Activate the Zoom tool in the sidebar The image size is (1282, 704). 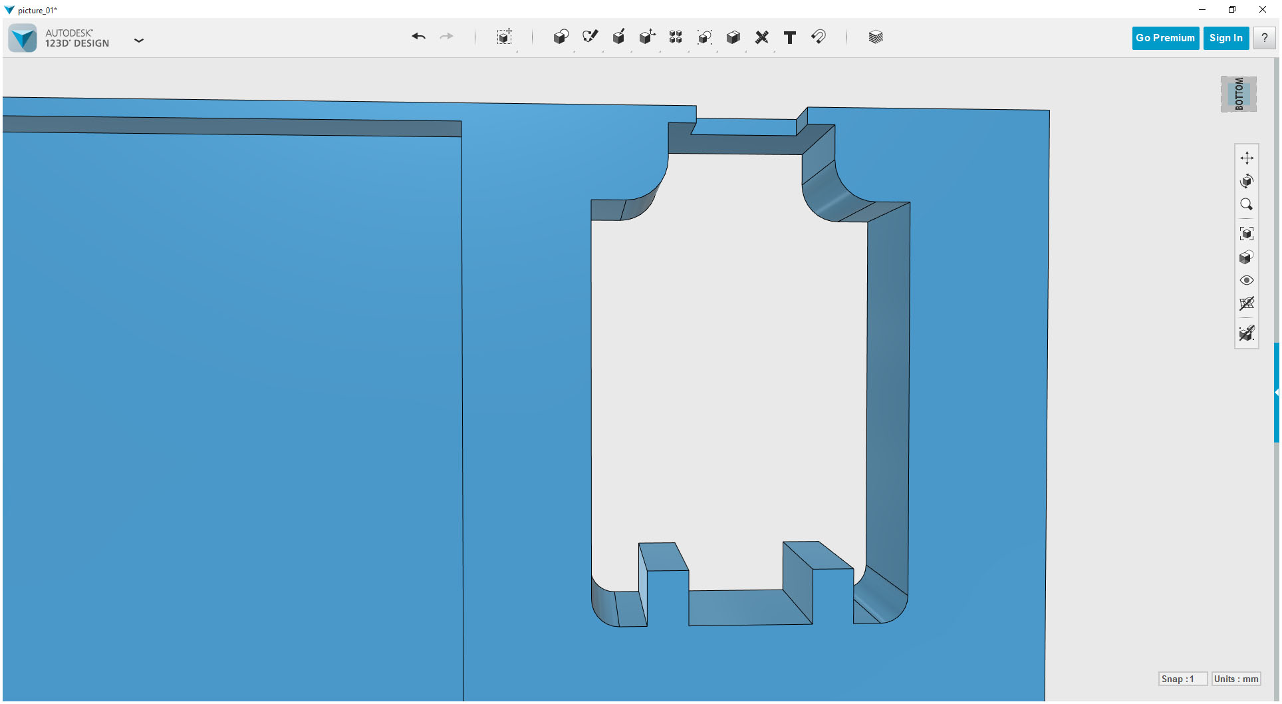pyautogui.click(x=1247, y=204)
